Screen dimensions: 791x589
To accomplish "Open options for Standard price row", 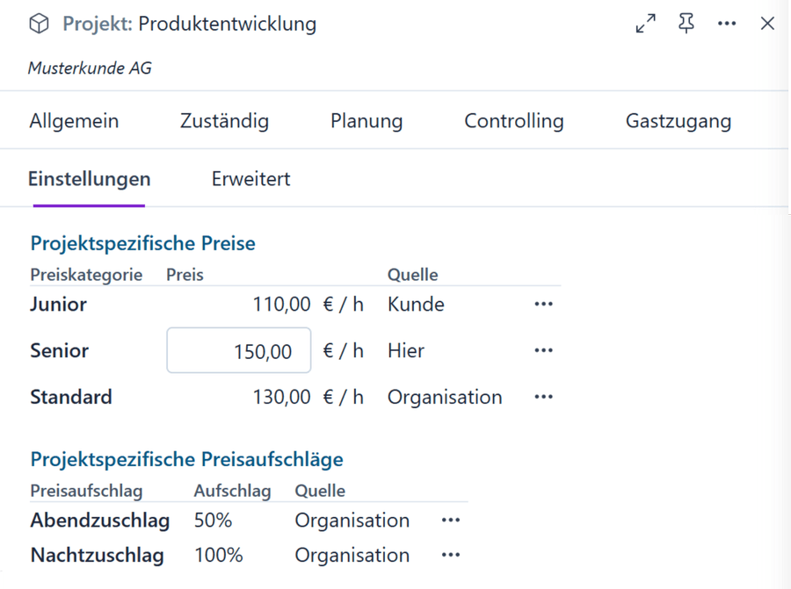I will [543, 397].
